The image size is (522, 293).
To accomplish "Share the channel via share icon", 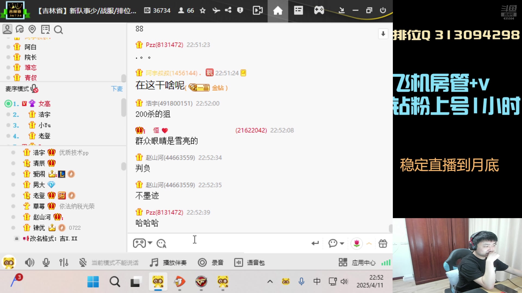I will click(x=228, y=10).
